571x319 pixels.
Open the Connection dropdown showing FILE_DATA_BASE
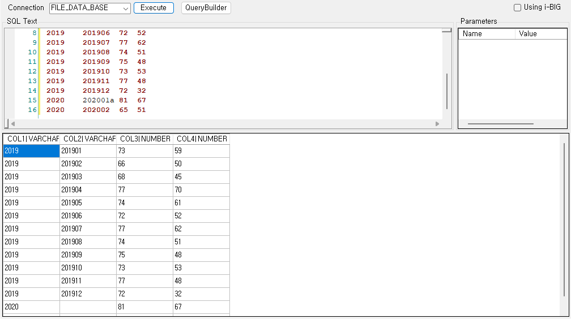(90, 8)
